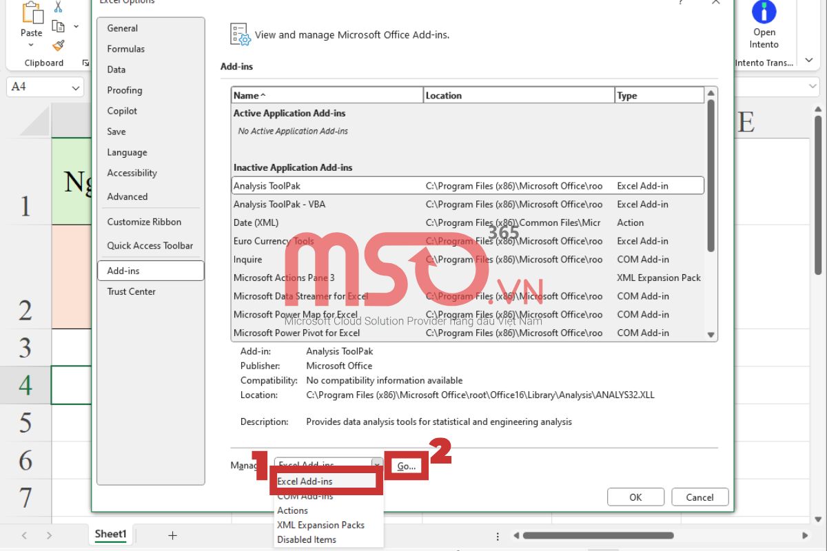Open the Save options category

[151, 132]
